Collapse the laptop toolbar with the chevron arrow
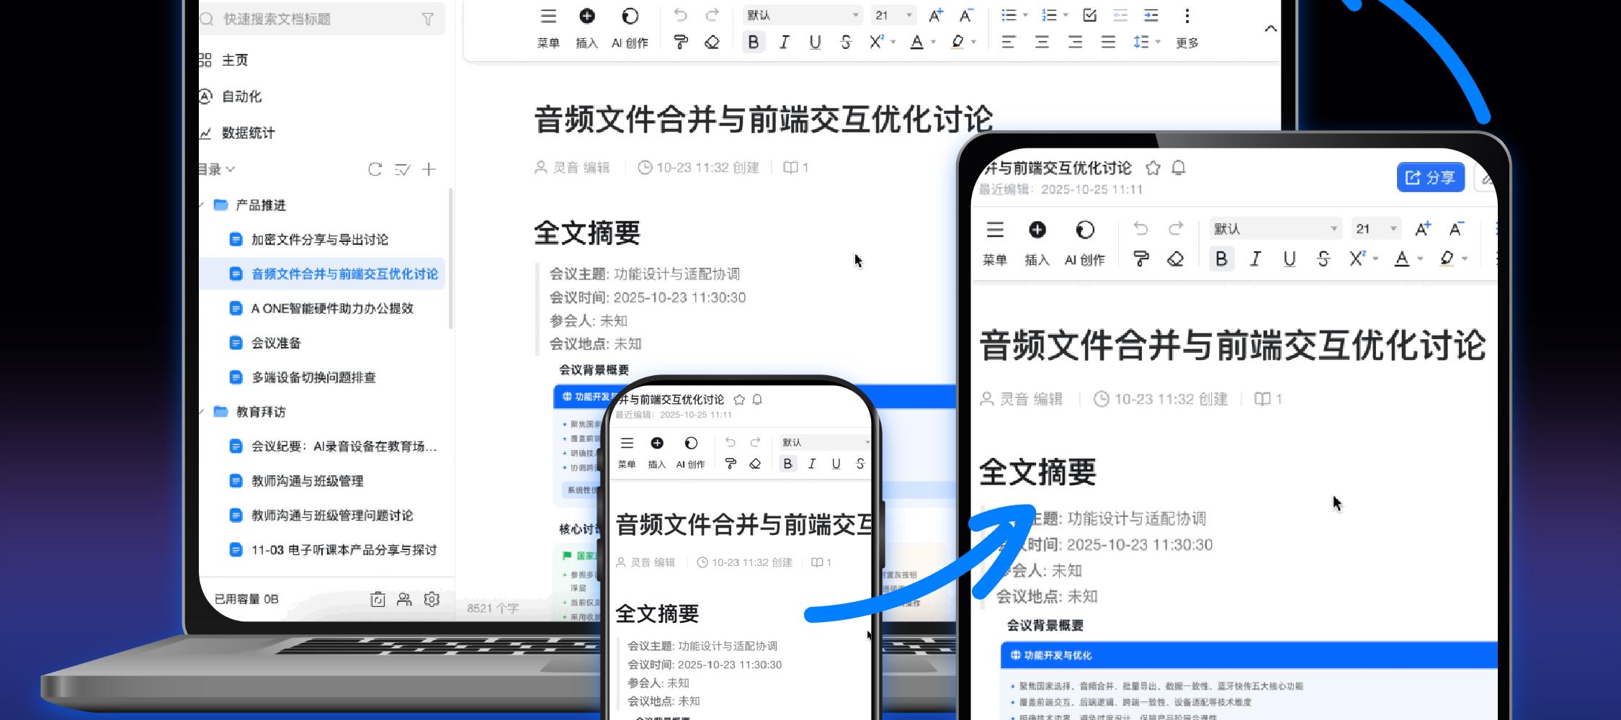 click(1270, 29)
